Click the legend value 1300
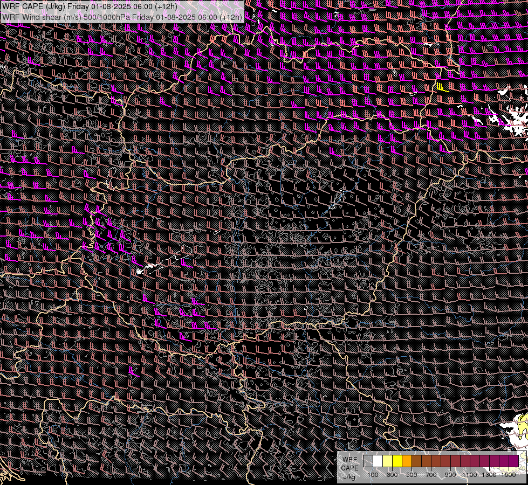This screenshot has height=485, width=528. (x=489, y=475)
